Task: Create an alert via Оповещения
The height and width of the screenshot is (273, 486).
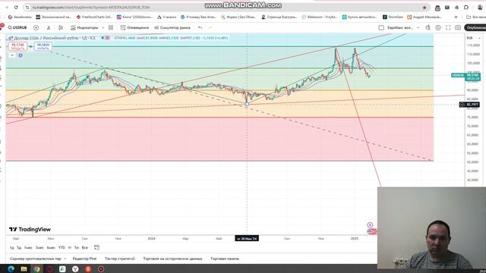Action: click(134, 28)
